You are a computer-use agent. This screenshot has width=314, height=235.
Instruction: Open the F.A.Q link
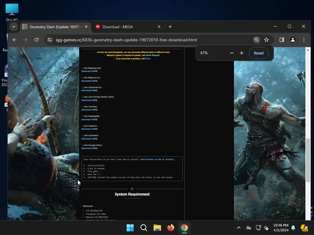(148, 58)
